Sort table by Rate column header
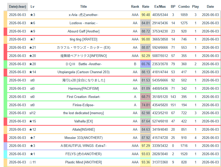Viewport: 221px width, 167px height. coord(146,7)
